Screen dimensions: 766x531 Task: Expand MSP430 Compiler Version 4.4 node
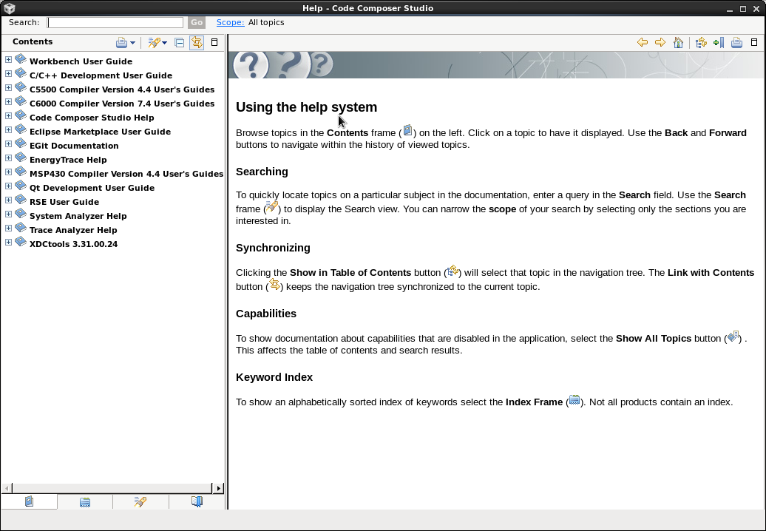tap(8, 172)
